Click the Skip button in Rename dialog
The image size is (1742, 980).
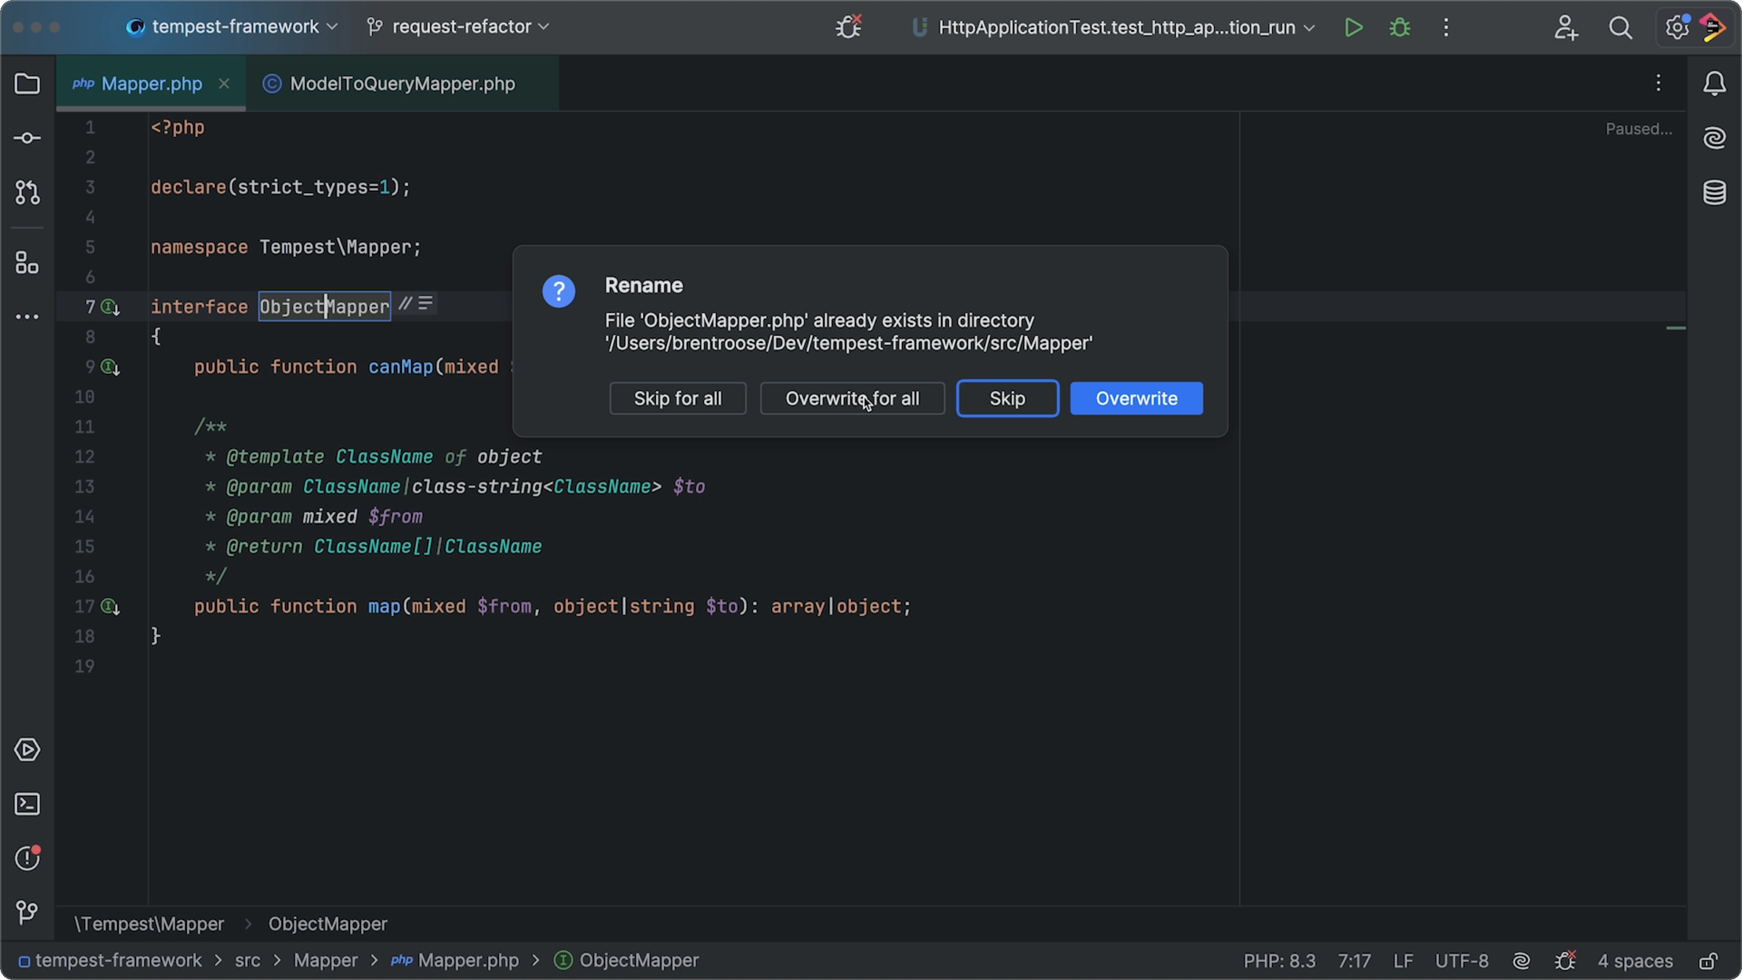pyautogui.click(x=1007, y=399)
